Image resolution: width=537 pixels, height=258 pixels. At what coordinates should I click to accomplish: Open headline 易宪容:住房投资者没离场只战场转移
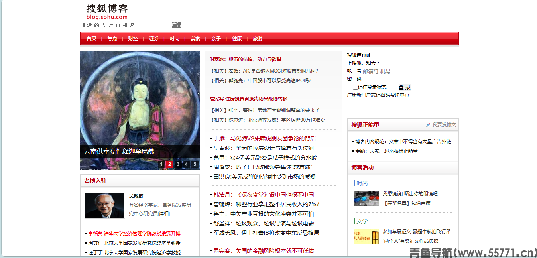point(248,98)
